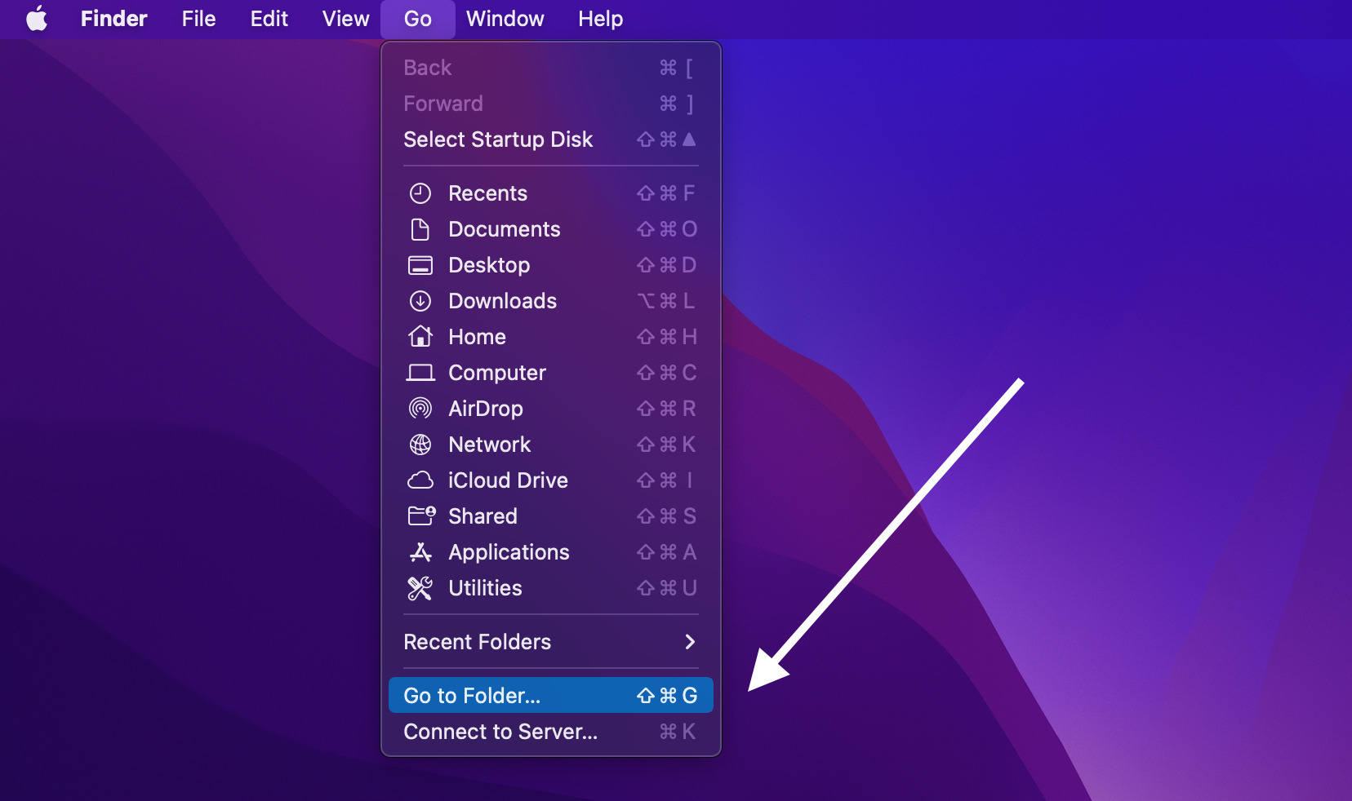Viewport: 1352px width, 801px height.
Task: Close the open Go menu
Action: [x=417, y=18]
